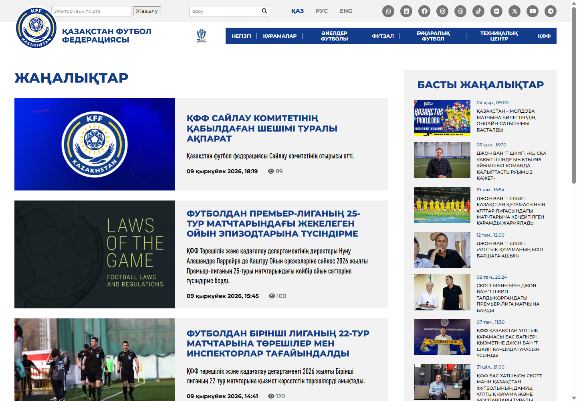577x401 pixels.
Task: Open article ҚФФ сайлау комитетінің шешімі
Action: point(262,128)
